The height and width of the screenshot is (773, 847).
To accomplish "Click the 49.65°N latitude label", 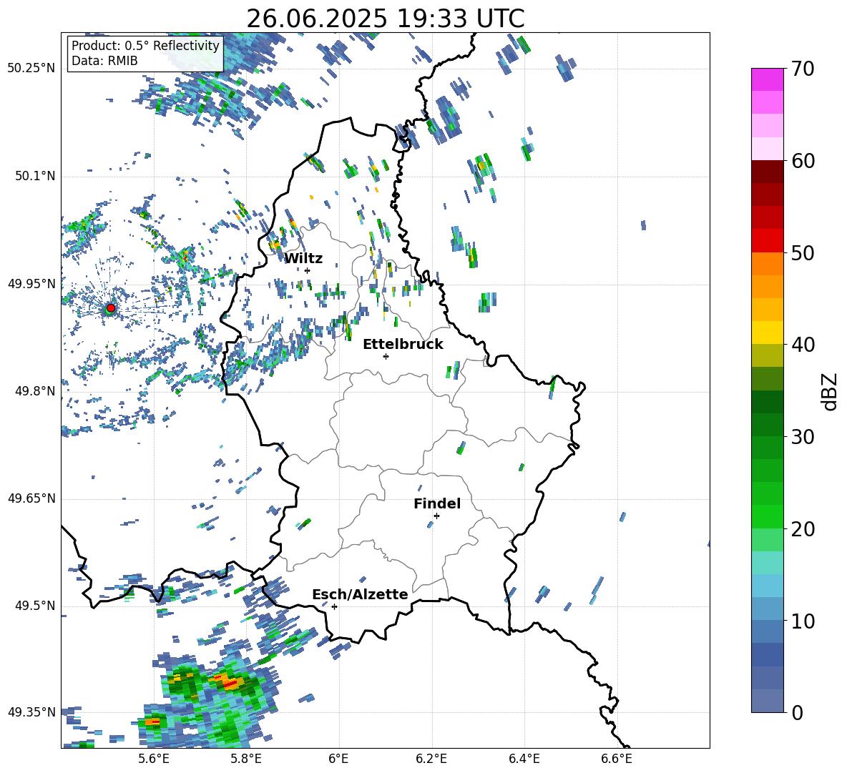I will click(x=32, y=498).
